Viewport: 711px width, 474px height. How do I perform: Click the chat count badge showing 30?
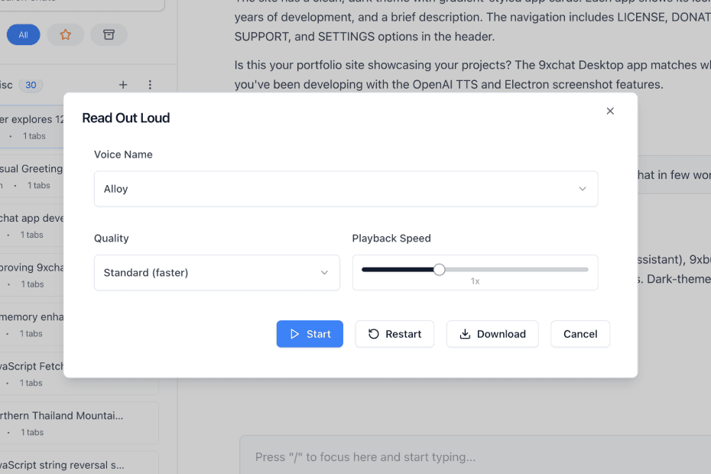click(x=31, y=85)
